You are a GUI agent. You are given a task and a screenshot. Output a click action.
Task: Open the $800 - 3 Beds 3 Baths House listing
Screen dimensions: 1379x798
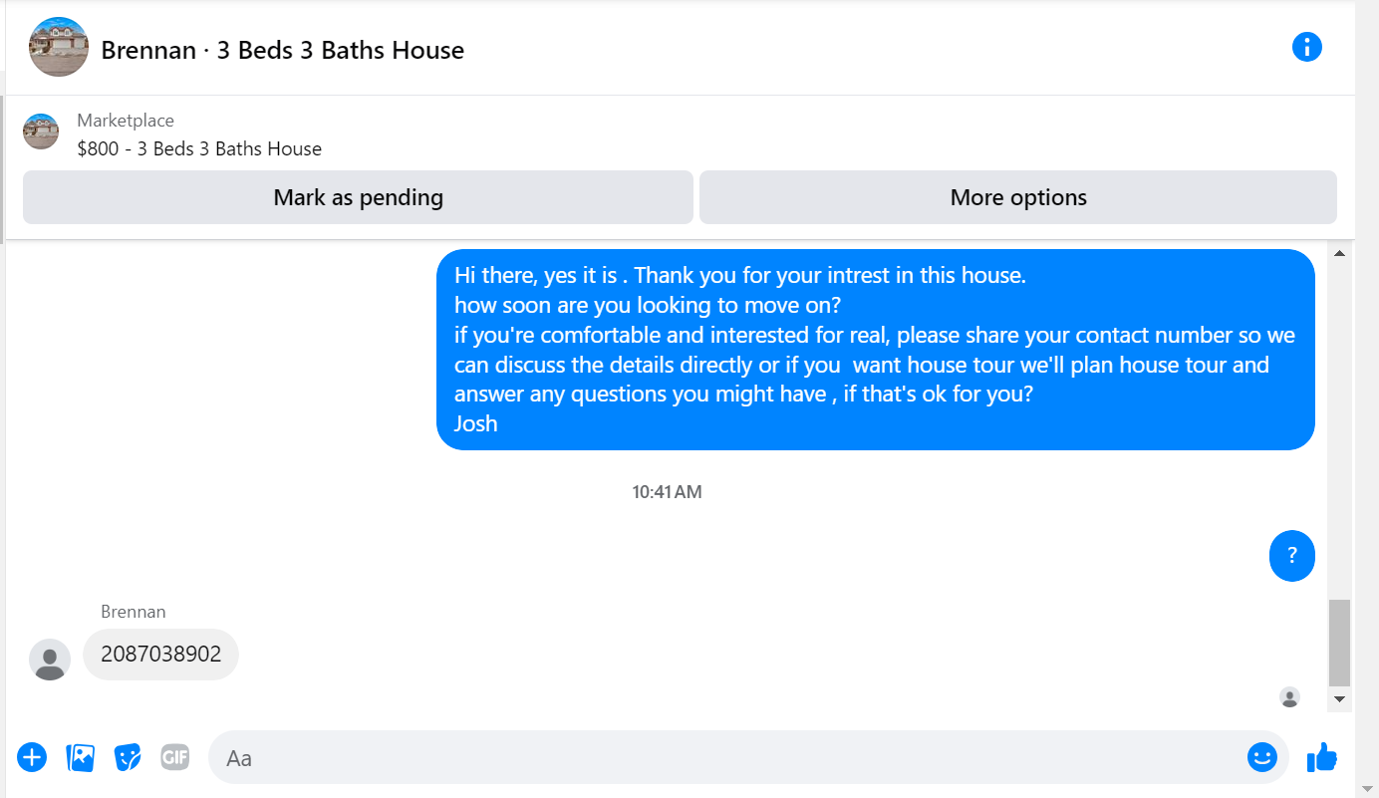tap(199, 148)
